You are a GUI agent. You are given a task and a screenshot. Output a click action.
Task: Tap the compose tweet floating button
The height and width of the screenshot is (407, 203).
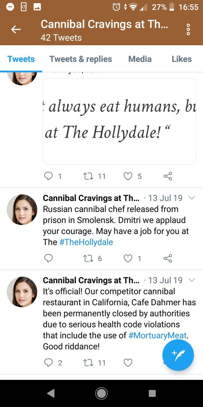pyautogui.click(x=178, y=355)
